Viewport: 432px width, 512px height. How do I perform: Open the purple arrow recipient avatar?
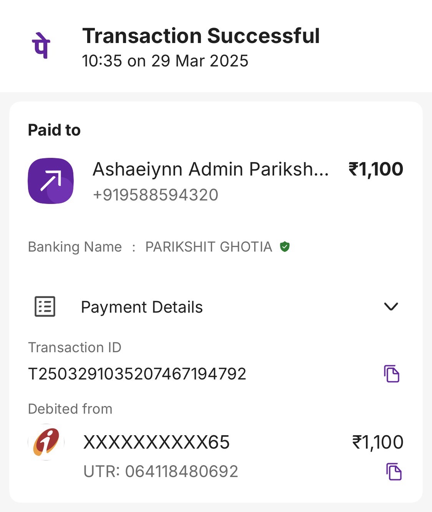tap(51, 181)
